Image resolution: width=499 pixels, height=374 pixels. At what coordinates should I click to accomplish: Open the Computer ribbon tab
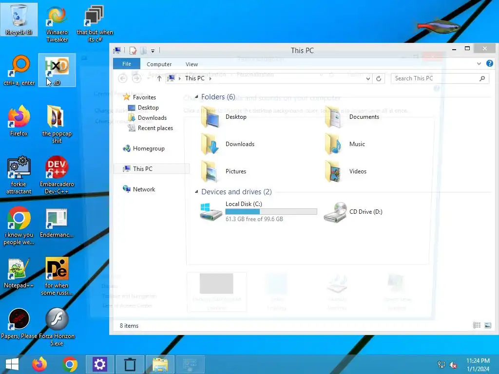tap(159, 64)
